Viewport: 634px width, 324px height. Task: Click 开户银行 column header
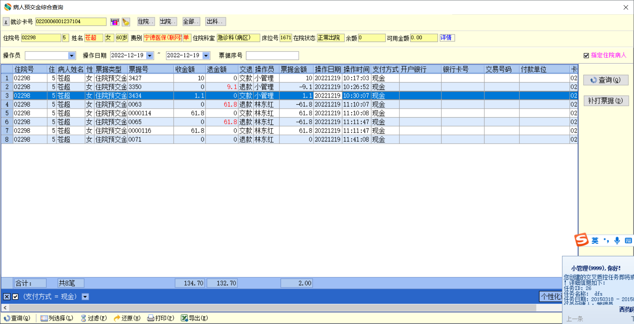(x=420, y=69)
